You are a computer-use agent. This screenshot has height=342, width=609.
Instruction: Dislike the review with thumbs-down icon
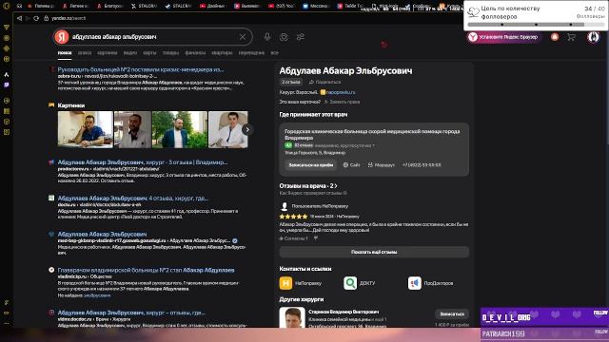316,238
